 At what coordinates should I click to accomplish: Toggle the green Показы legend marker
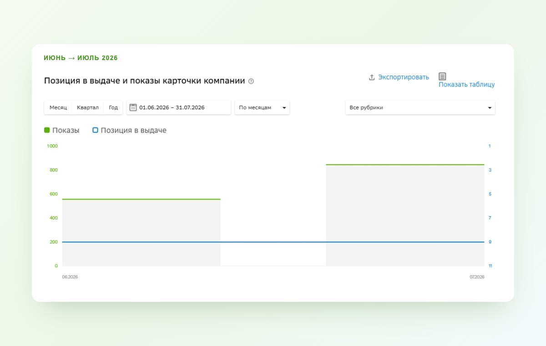coord(47,130)
